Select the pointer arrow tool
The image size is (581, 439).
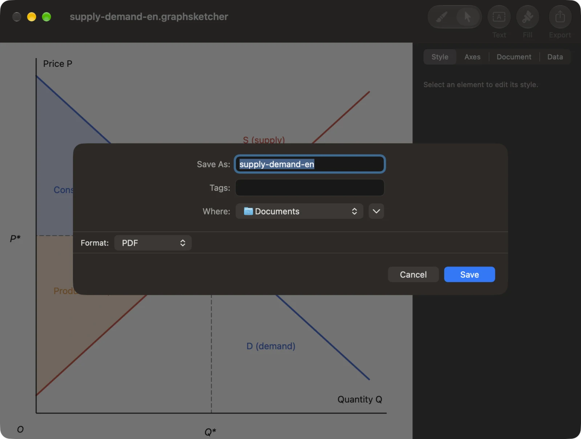click(467, 17)
